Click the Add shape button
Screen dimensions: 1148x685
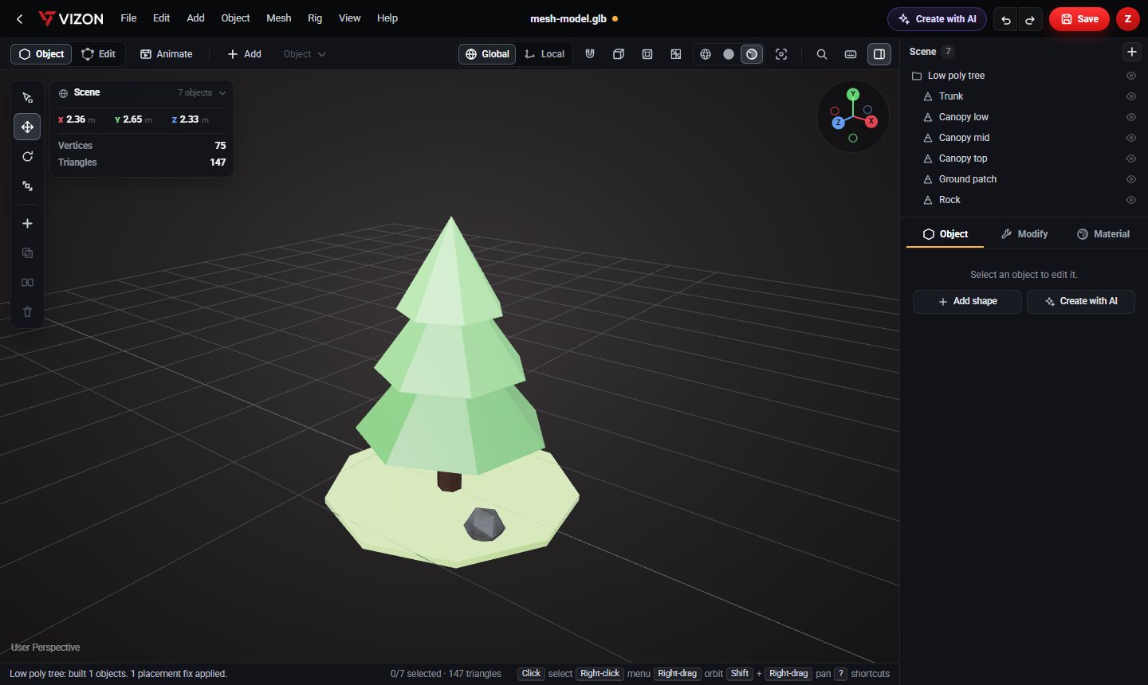point(967,301)
